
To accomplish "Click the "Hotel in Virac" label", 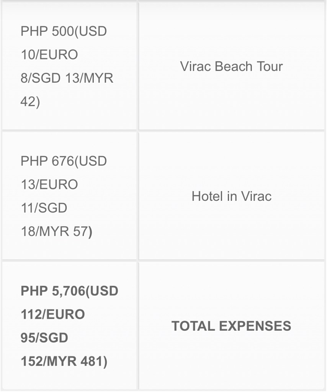I will (231, 196).
